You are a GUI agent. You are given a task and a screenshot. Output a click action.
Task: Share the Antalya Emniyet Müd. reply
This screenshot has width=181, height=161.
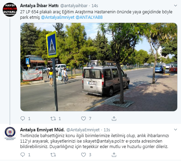[114, 155]
